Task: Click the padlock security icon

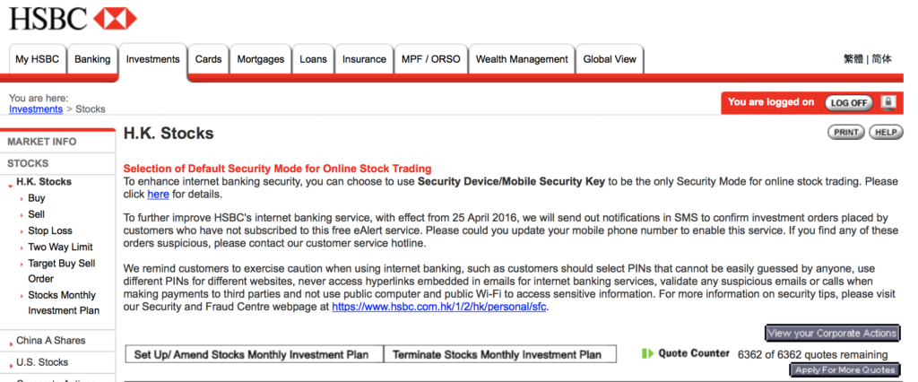Action: click(x=888, y=102)
